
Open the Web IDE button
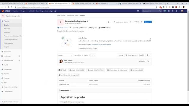(x=141, y=55)
